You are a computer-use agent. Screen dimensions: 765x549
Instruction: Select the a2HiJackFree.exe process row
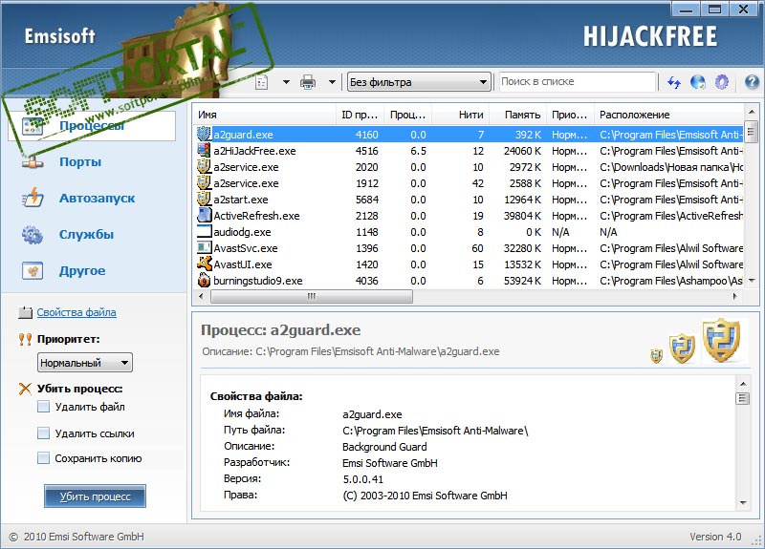(469, 151)
